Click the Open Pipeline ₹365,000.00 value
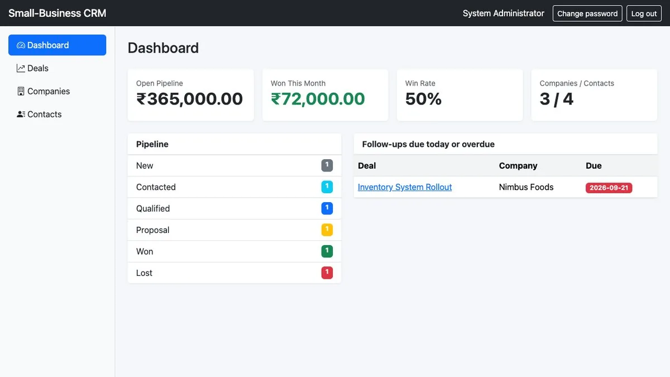 pyautogui.click(x=190, y=99)
